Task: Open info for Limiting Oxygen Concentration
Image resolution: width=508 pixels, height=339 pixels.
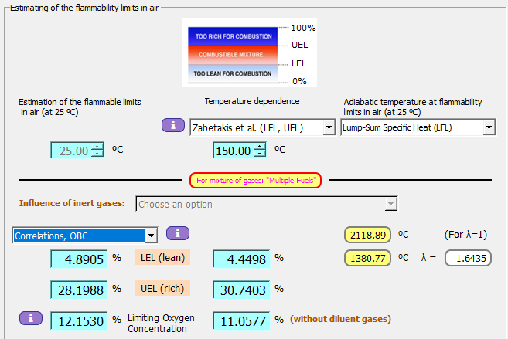Action: tap(30, 317)
